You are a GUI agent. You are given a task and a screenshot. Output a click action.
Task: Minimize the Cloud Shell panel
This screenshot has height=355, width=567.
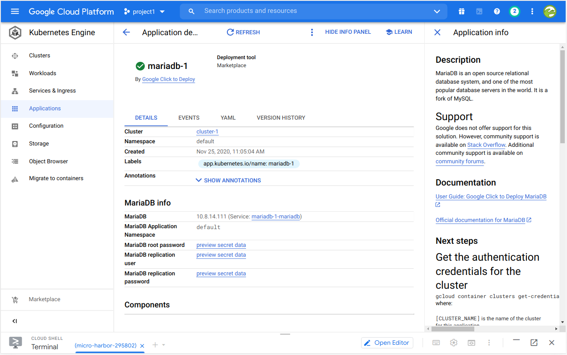point(516,340)
